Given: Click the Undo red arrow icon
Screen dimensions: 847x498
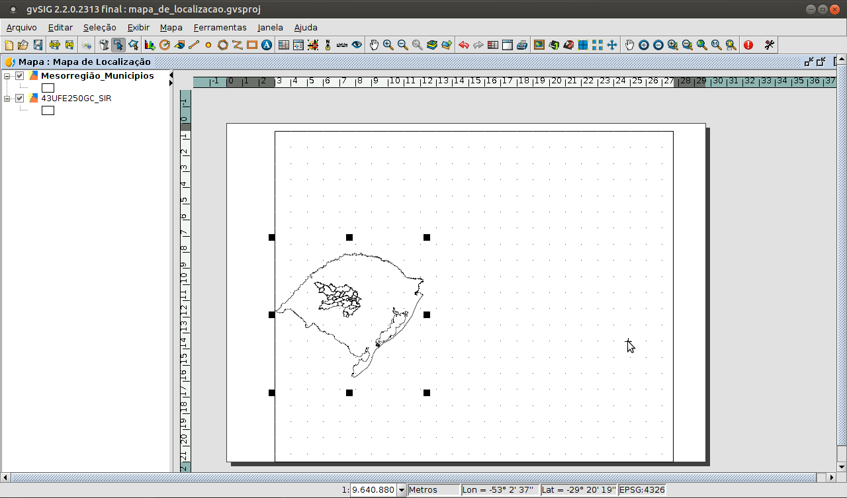Looking at the screenshot, I should point(464,45).
